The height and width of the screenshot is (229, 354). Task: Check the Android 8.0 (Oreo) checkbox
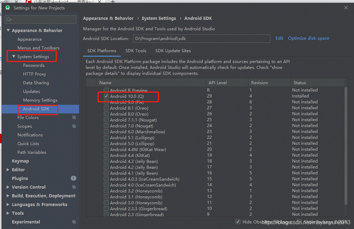pos(106,114)
